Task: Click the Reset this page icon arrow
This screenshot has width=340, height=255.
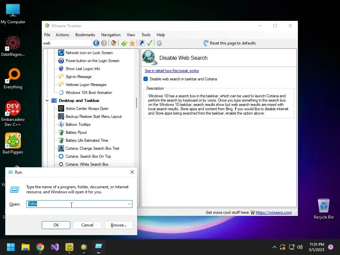Action: tap(206, 43)
